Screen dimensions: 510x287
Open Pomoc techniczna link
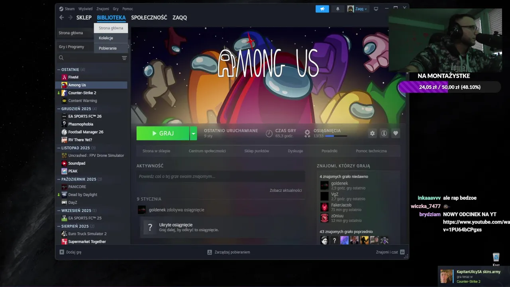point(371,151)
